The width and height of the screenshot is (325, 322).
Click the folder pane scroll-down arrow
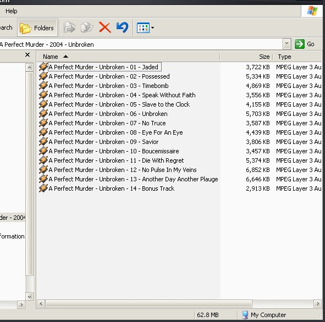[x=30, y=297]
